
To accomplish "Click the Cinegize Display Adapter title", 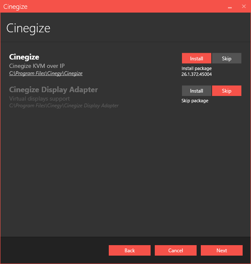I will (x=54, y=90).
